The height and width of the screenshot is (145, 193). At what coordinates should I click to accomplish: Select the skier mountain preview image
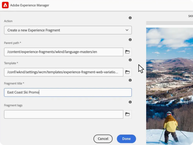click(x=169, y=85)
